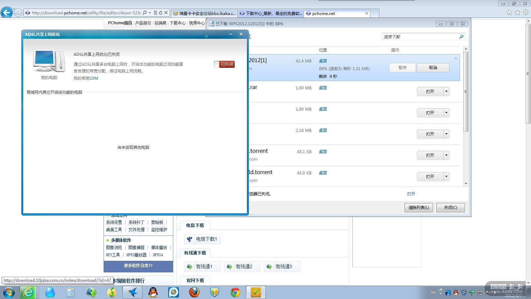Click the 打开 link in the filter notice bar
This screenshot has width=531, height=299.
point(411,194)
